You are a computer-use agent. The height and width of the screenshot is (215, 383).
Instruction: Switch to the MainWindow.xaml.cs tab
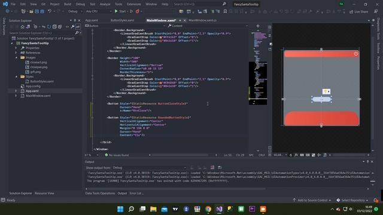(x=202, y=20)
